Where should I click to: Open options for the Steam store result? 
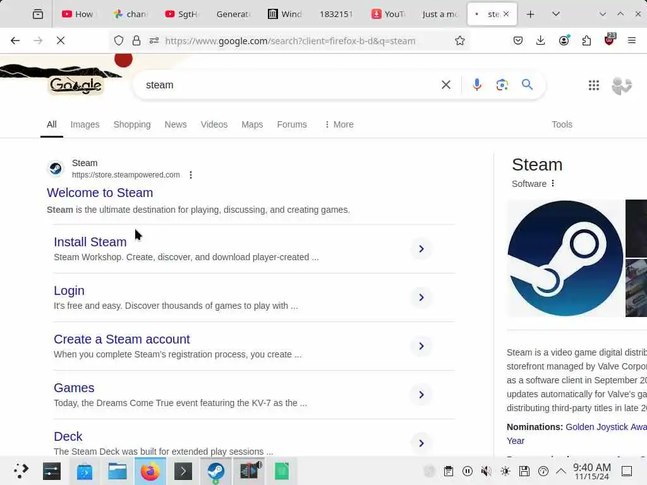(x=191, y=175)
